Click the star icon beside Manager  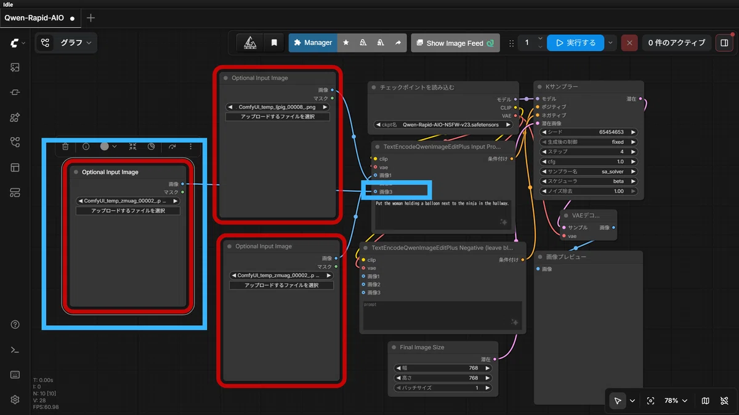[x=346, y=43]
